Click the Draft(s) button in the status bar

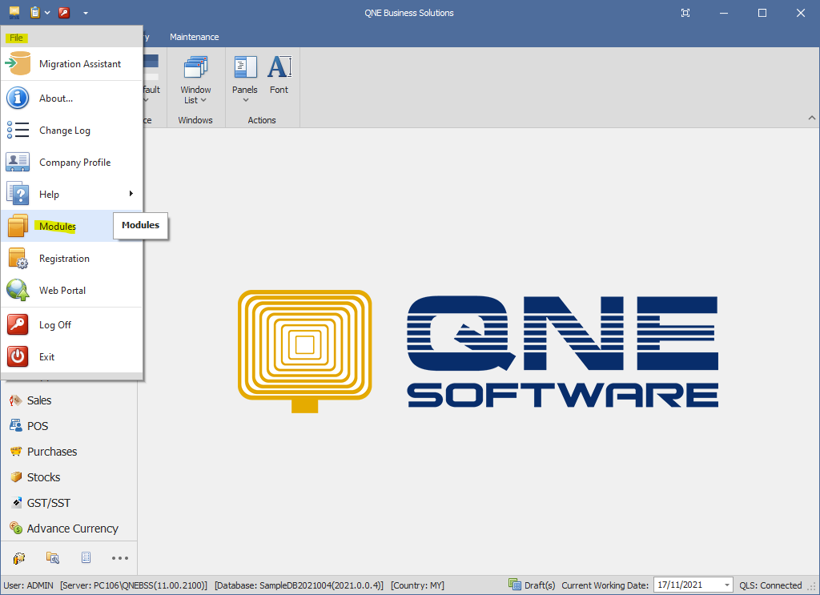pyautogui.click(x=532, y=585)
